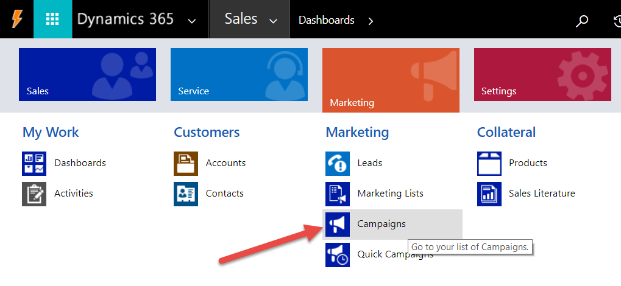
Task: Open the Campaigns link
Action: (381, 224)
